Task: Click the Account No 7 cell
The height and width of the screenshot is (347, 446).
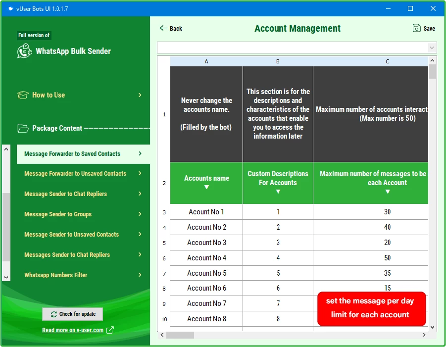Action: coord(206,303)
